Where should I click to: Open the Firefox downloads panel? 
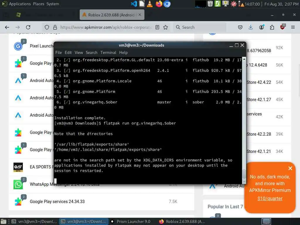click(251, 27)
